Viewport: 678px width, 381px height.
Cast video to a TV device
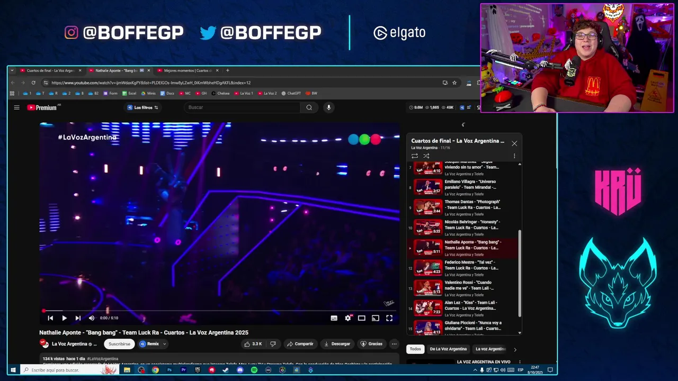(375, 318)
